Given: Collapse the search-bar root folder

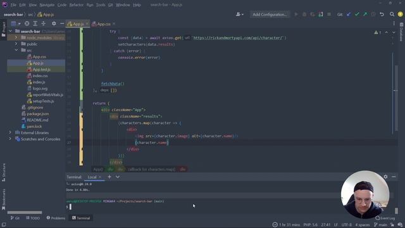Looking at the screenshot, I should 10,31.
